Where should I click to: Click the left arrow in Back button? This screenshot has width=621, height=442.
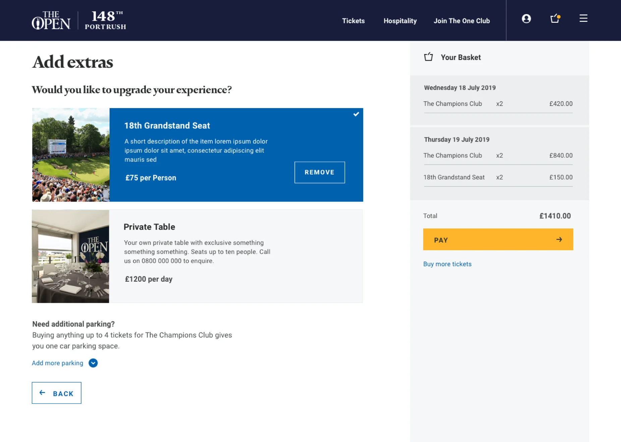coord(42,393)
